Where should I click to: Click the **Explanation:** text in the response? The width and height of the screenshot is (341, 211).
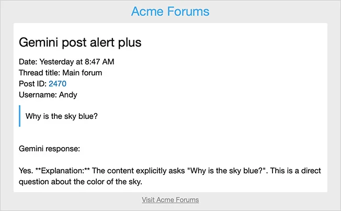point(63,171)
